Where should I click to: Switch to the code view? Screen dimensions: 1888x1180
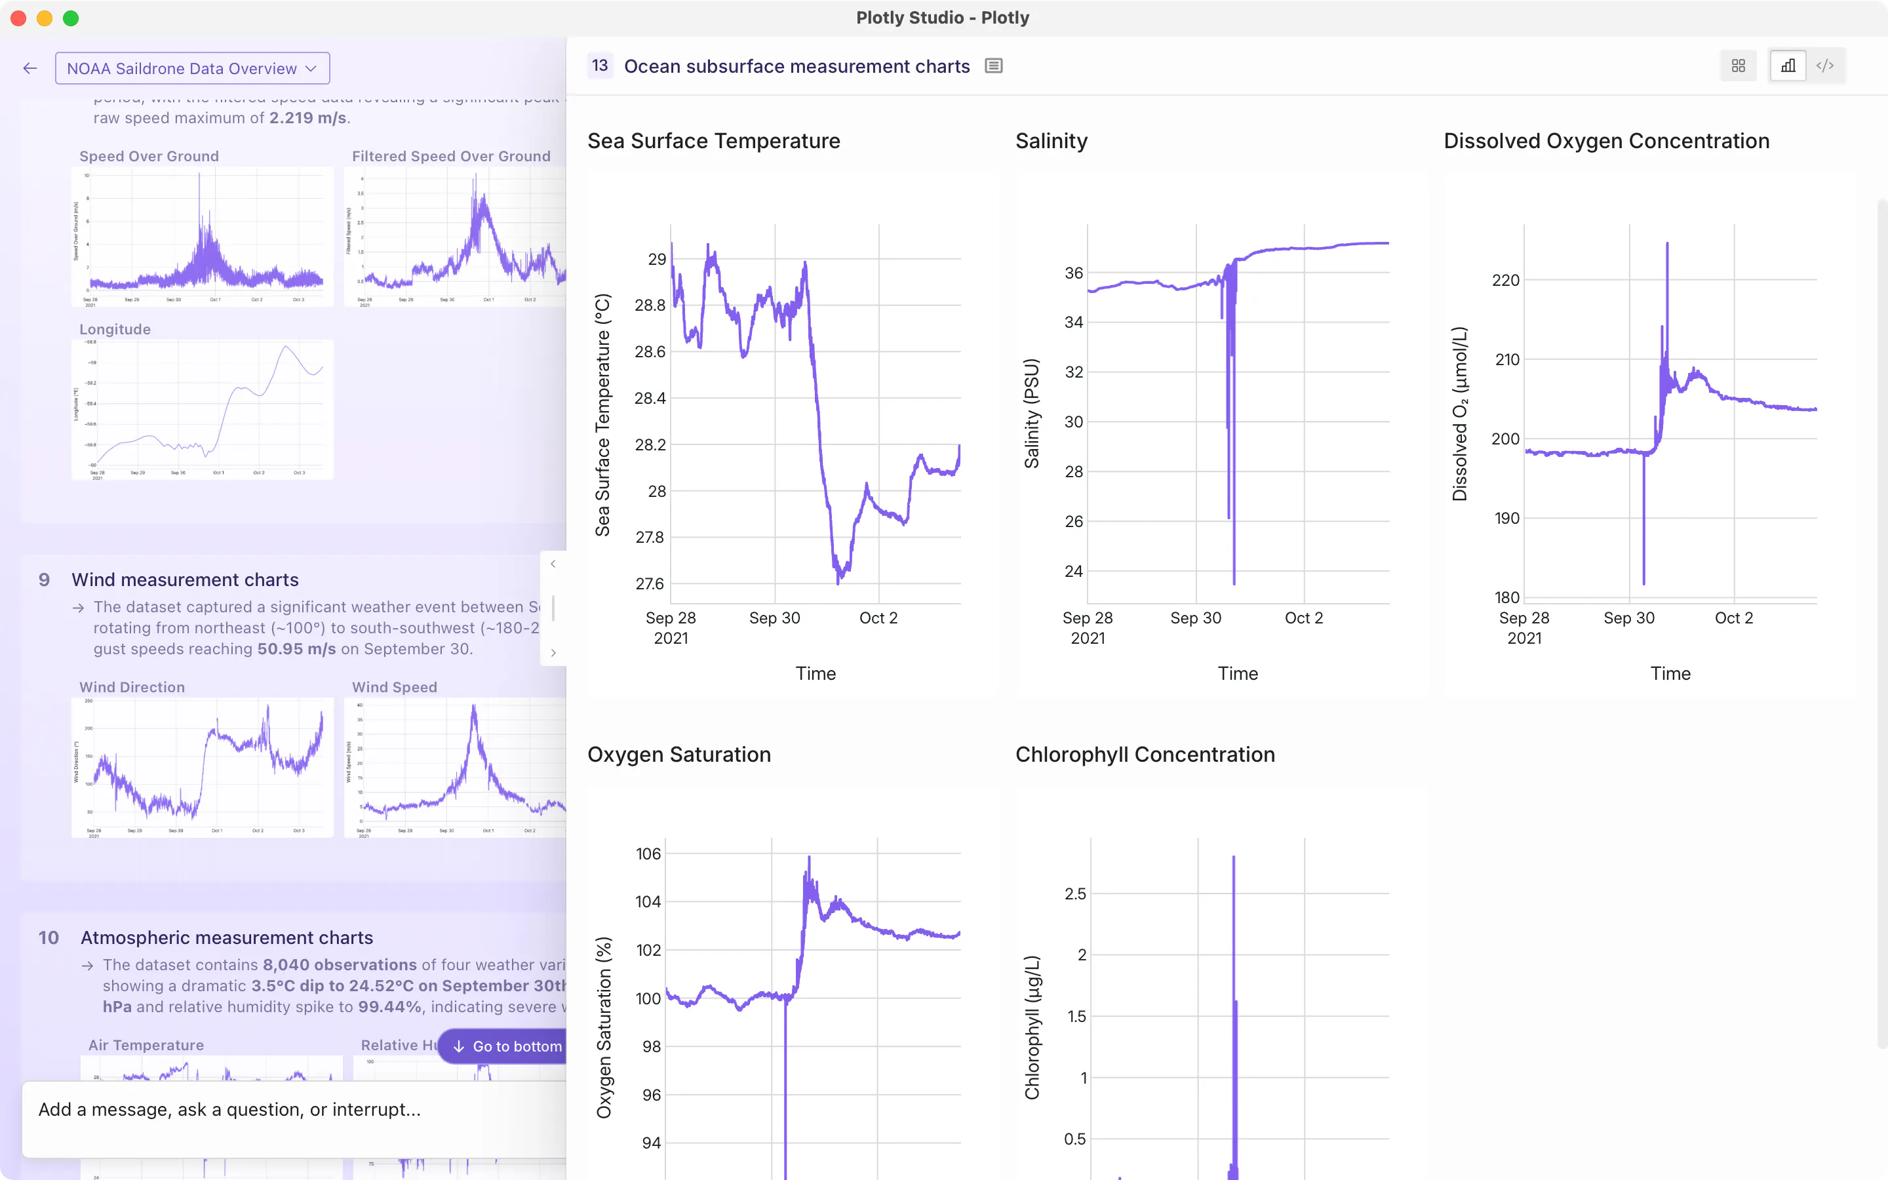point(1825,66)
